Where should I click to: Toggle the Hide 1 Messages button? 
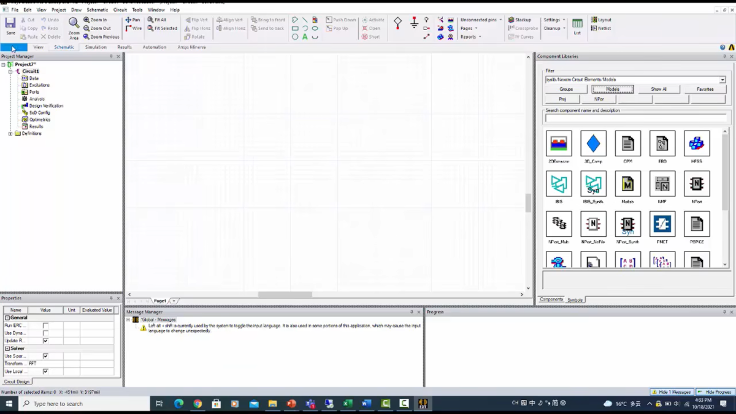click(672, 392)
